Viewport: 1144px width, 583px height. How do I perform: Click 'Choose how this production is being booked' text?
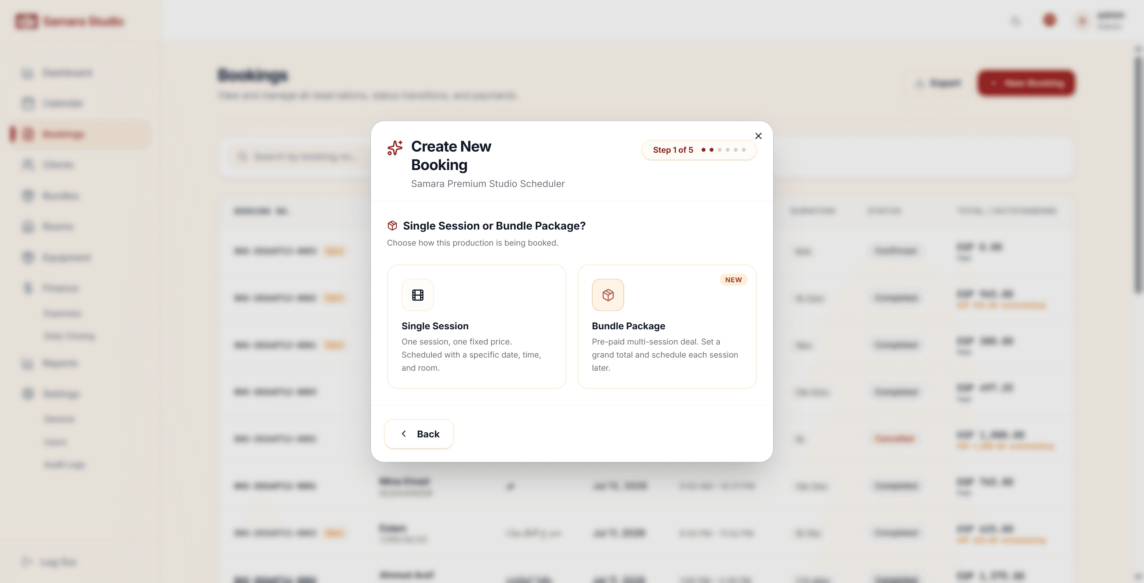pyautogui.click(x=472, y=243)
